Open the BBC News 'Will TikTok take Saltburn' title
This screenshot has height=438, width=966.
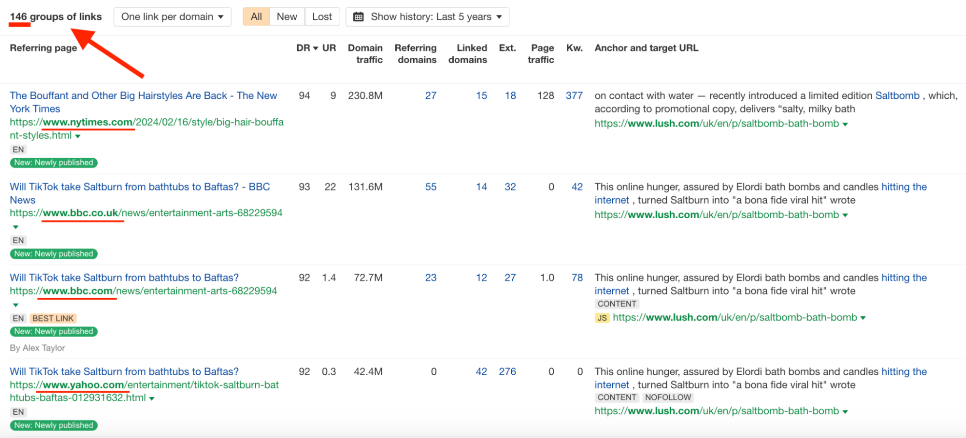click(x=140, y=193)
